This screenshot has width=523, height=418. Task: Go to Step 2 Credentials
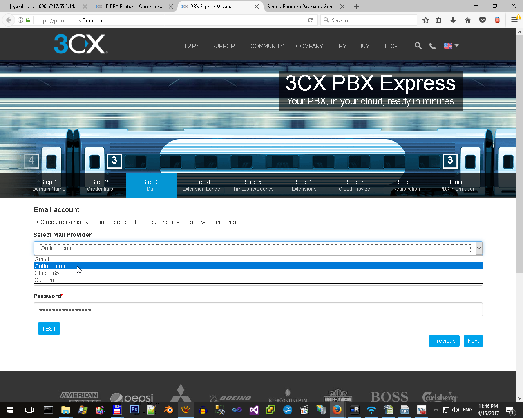pos(100,185)
